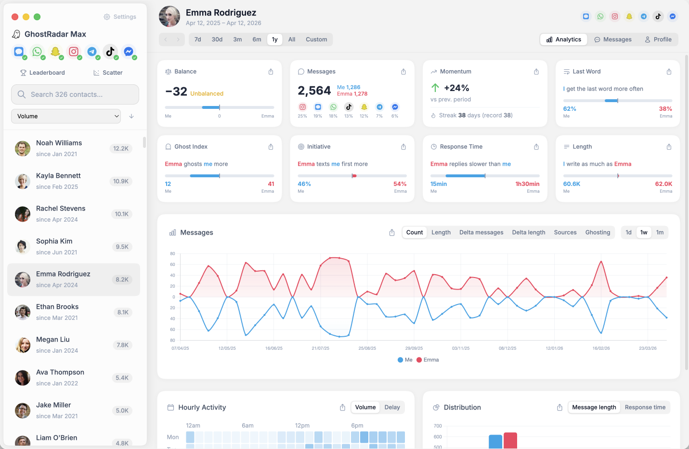Switch to the Messages tab
Viewport: 689px width, 449px height.
(612, 39)
